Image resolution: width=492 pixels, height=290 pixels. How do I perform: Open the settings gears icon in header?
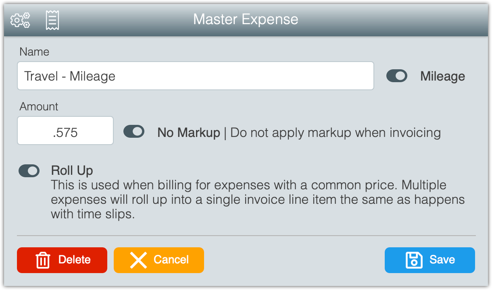coord(20,20)
